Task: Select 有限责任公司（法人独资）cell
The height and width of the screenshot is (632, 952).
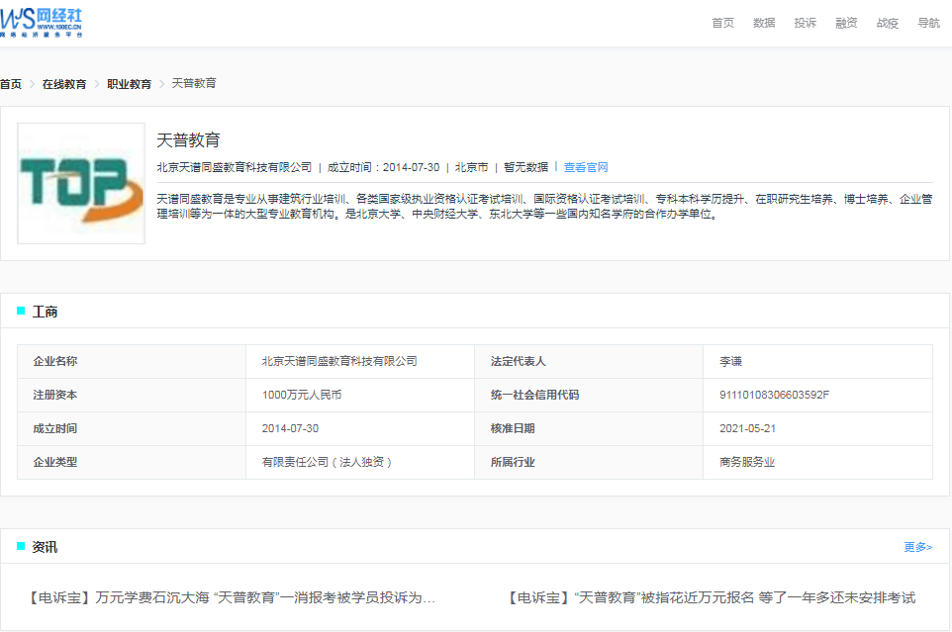Action: [360, 462]
